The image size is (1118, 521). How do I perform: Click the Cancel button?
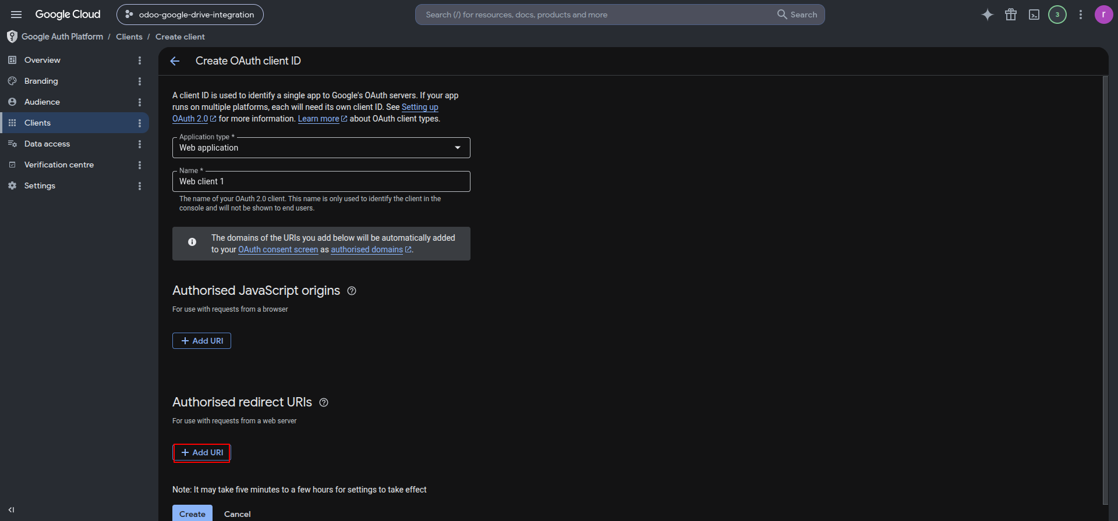coord(238,513)
